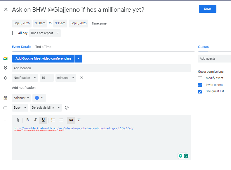The height and width of the screenshot is (170, 231).
Task: Insert a numbered list
Action: (x=53, y=120)
